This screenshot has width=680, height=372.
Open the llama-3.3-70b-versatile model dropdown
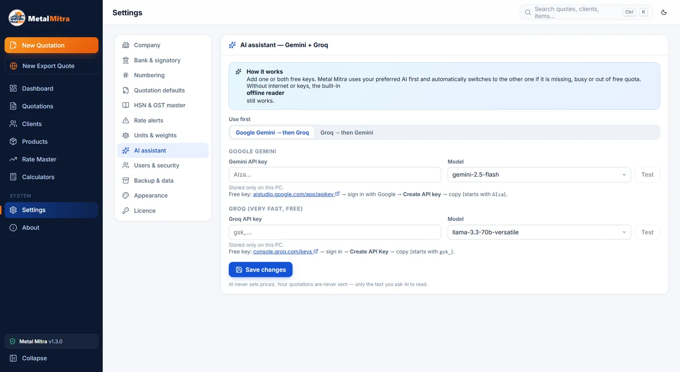pos(539,232)
